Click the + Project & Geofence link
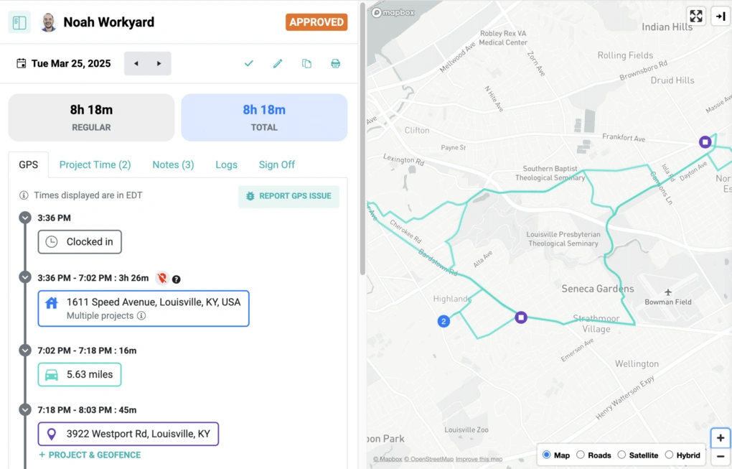The height and width of the screenshot is (469, 732). pyautogui.click(x=90, y=455)
